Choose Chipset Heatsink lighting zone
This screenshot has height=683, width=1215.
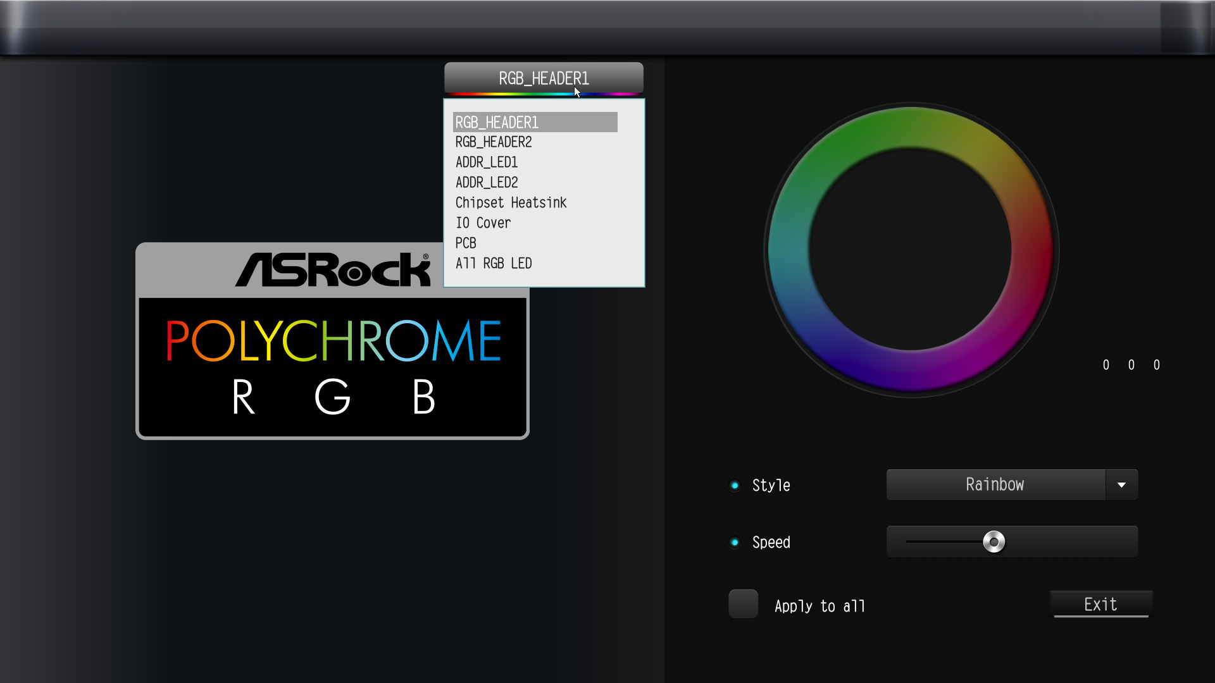511,202
